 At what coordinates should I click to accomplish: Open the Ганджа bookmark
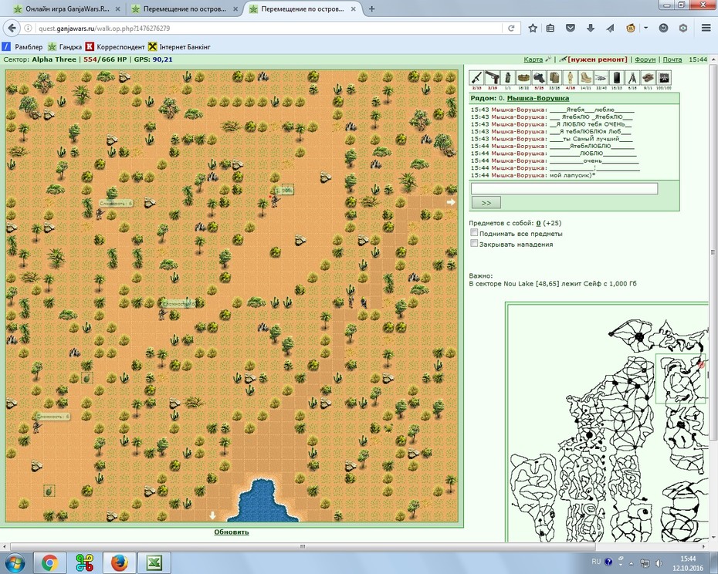coord(65,47)
